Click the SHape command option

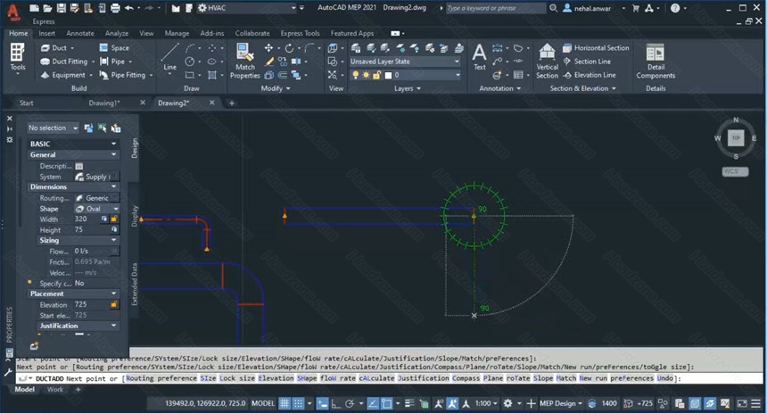(x=307, y=378)
